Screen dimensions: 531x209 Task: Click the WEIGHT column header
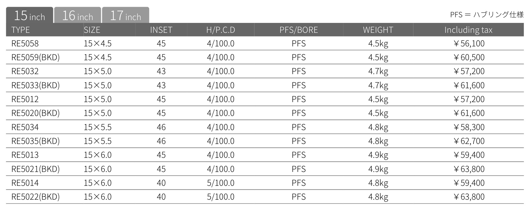(x=378, y=30)
